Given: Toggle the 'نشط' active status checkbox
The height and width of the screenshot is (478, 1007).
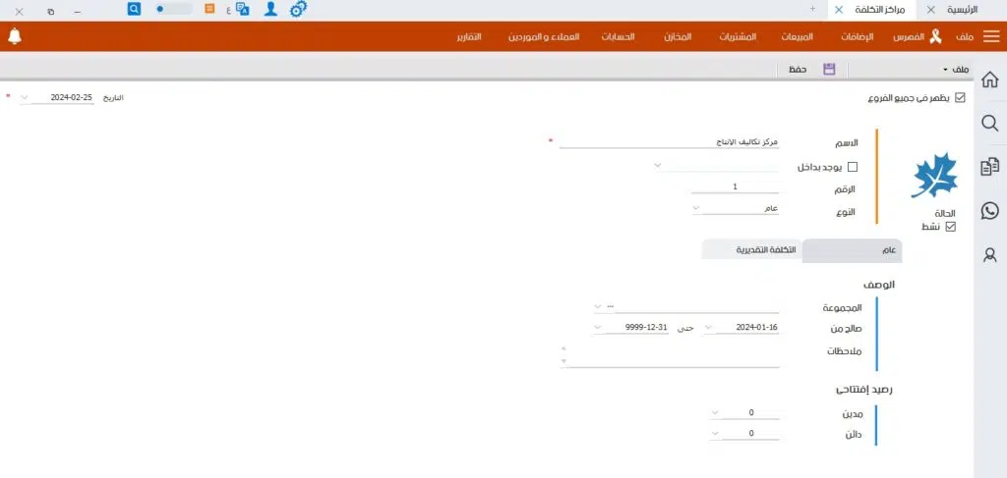Looking at the screenshot, I should 949,227.
